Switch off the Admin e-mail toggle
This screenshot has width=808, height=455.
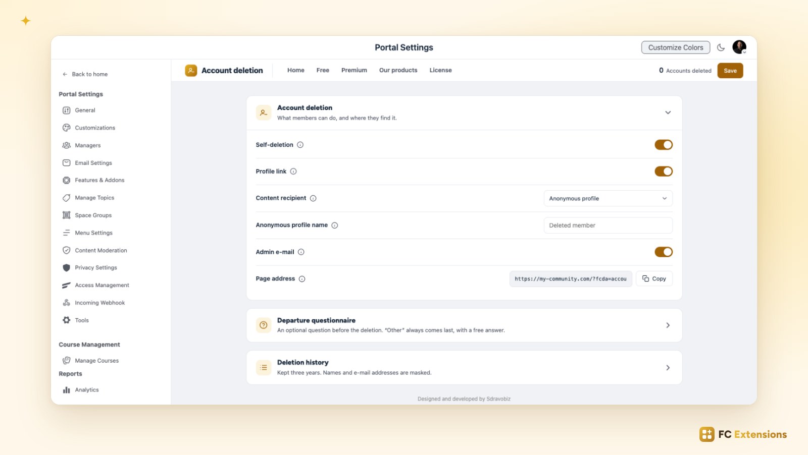click(664, 252)
